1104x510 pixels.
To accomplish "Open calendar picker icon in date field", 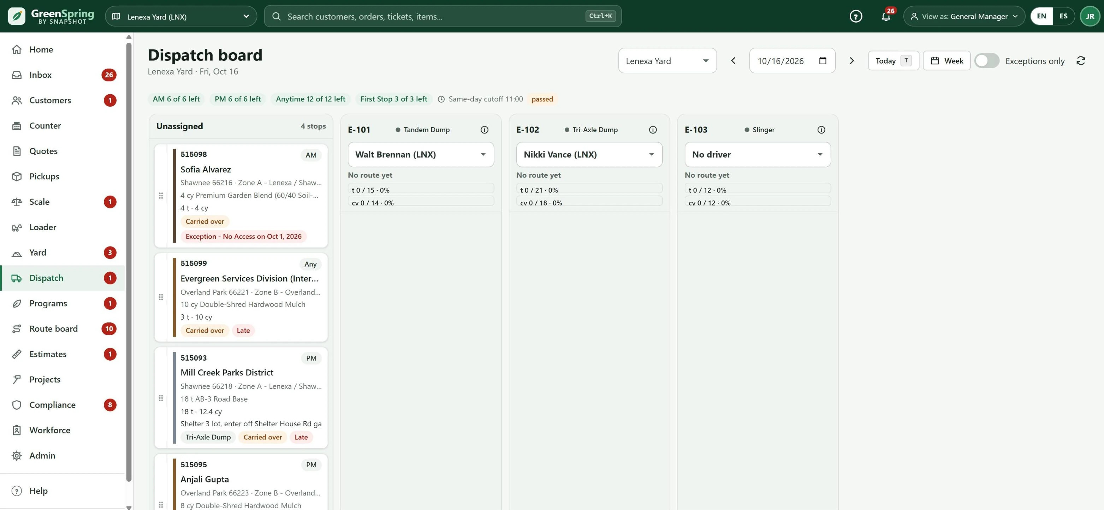I will coord(823,60).
